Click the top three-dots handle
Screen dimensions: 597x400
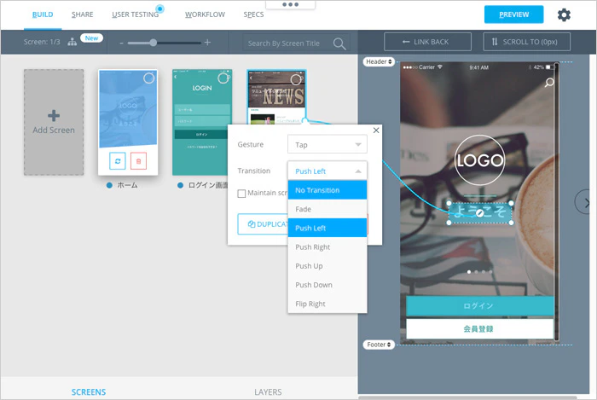click(x=291, y=4)
